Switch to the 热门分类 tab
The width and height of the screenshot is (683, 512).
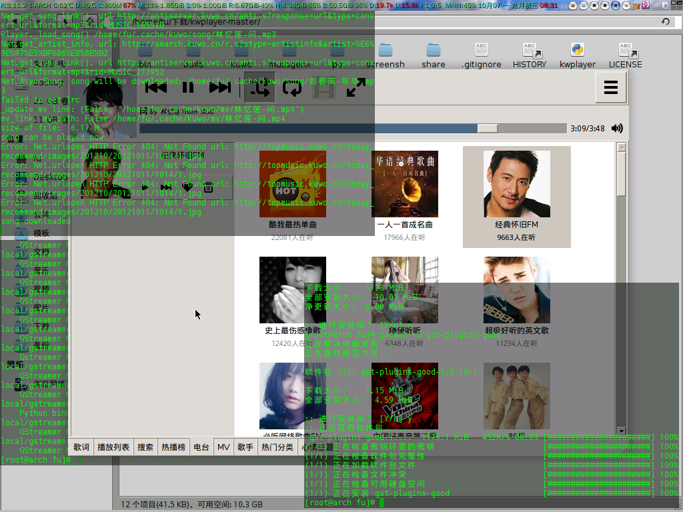click(277, 447)
